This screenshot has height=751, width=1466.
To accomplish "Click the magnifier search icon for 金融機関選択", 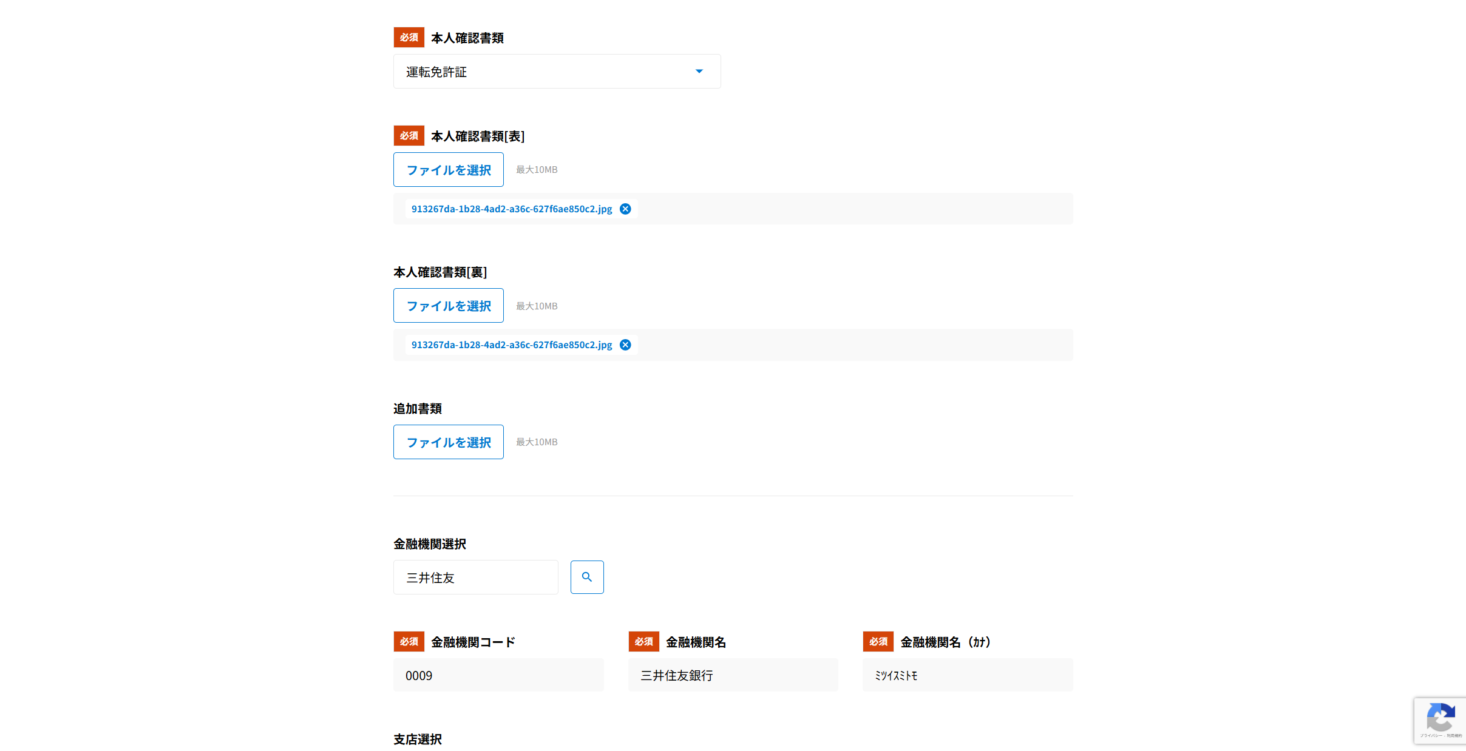I will [x=586, y=577].
